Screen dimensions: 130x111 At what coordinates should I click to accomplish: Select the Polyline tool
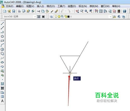point(2,32)
